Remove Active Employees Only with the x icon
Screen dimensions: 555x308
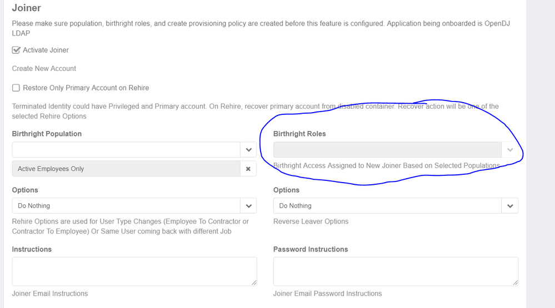(248, 169)
